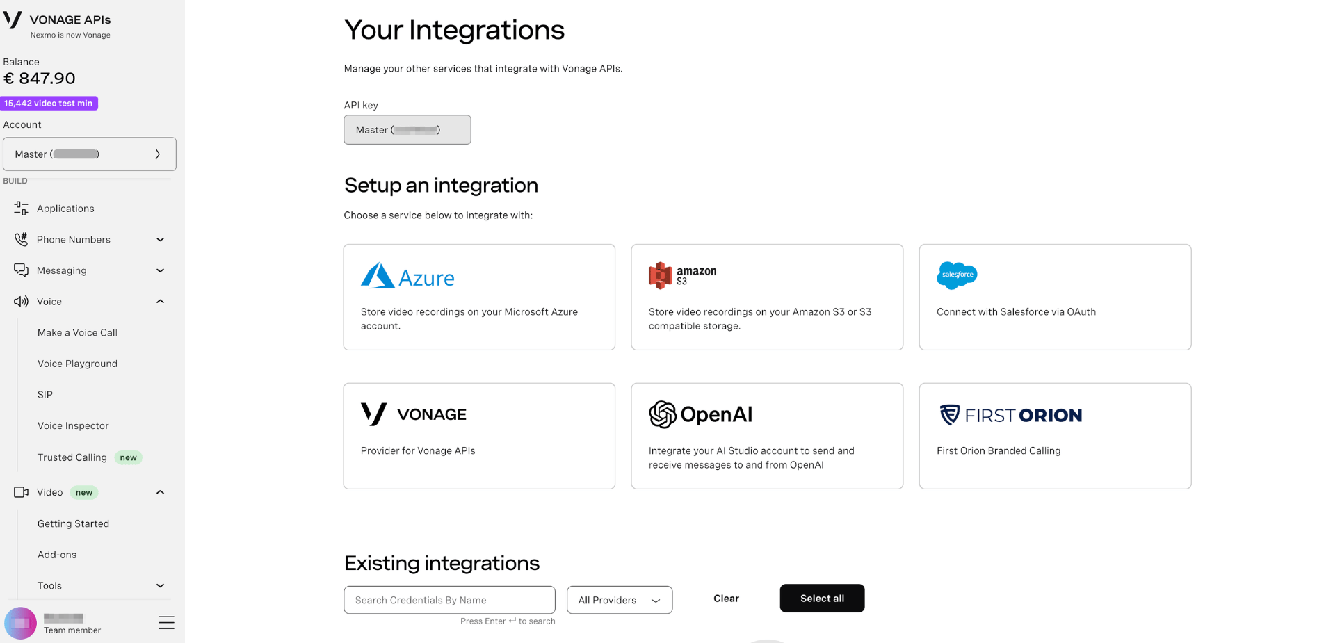Click the Messaging chat bubble icon

pyautogui.click(x=21, y=270)
